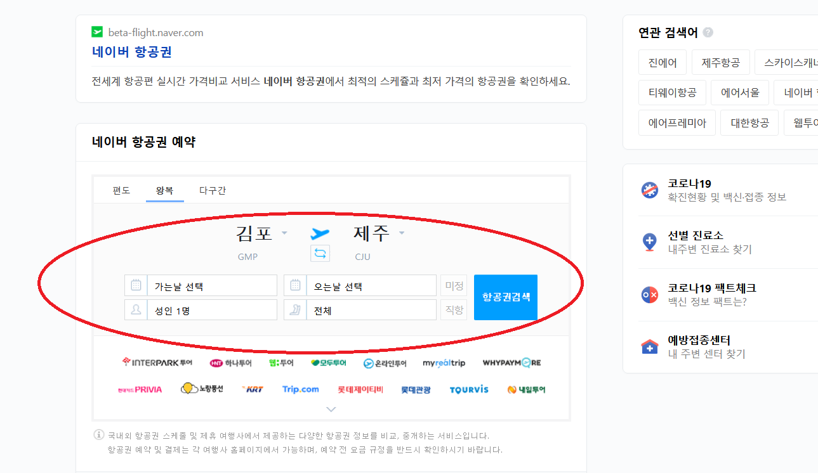Open the 온라인투어 partner logo
The width and height of the screenshot is (818, 473).
[385, 363]
